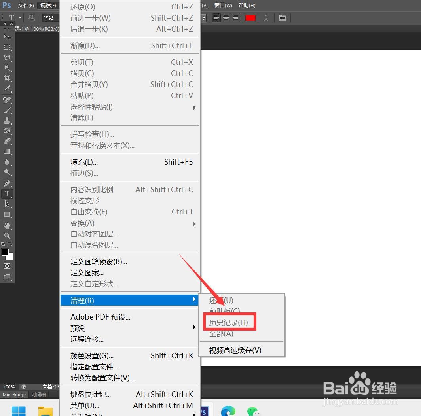The image size is (421, 416).
Task: Open the 帮助(H) menu
Action: (247, 6)
